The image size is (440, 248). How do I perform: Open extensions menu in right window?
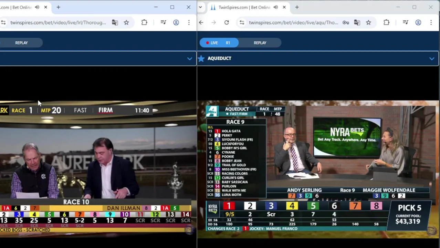point(386,22)
